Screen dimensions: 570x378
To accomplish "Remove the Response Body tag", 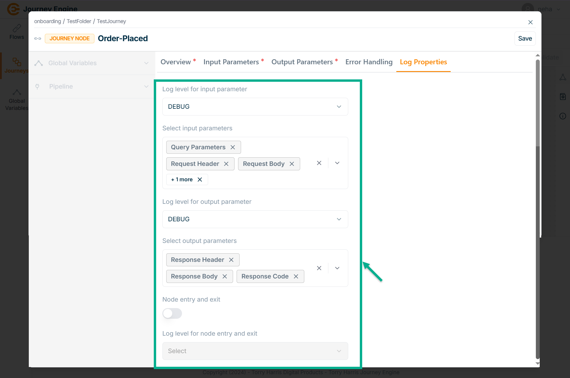I will (x=225, y=276).
